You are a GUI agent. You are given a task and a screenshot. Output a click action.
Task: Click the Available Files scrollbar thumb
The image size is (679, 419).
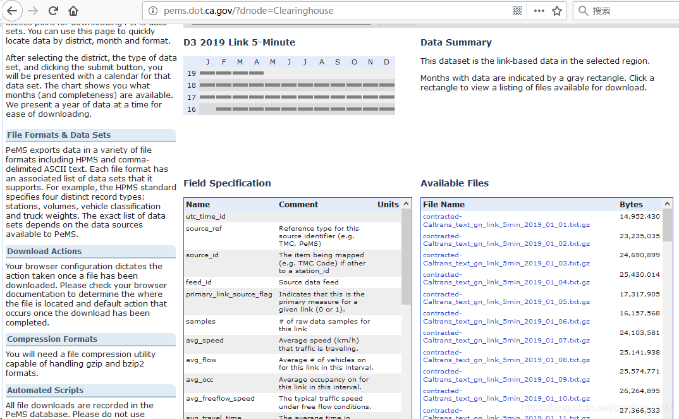click(668, 225)
